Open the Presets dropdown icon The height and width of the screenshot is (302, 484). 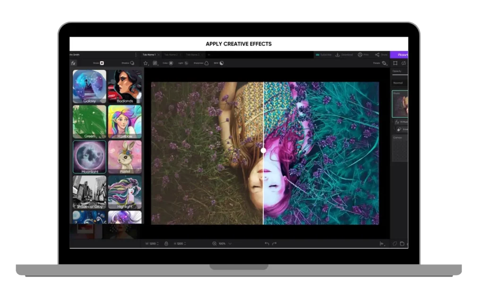tap(384, 63)
